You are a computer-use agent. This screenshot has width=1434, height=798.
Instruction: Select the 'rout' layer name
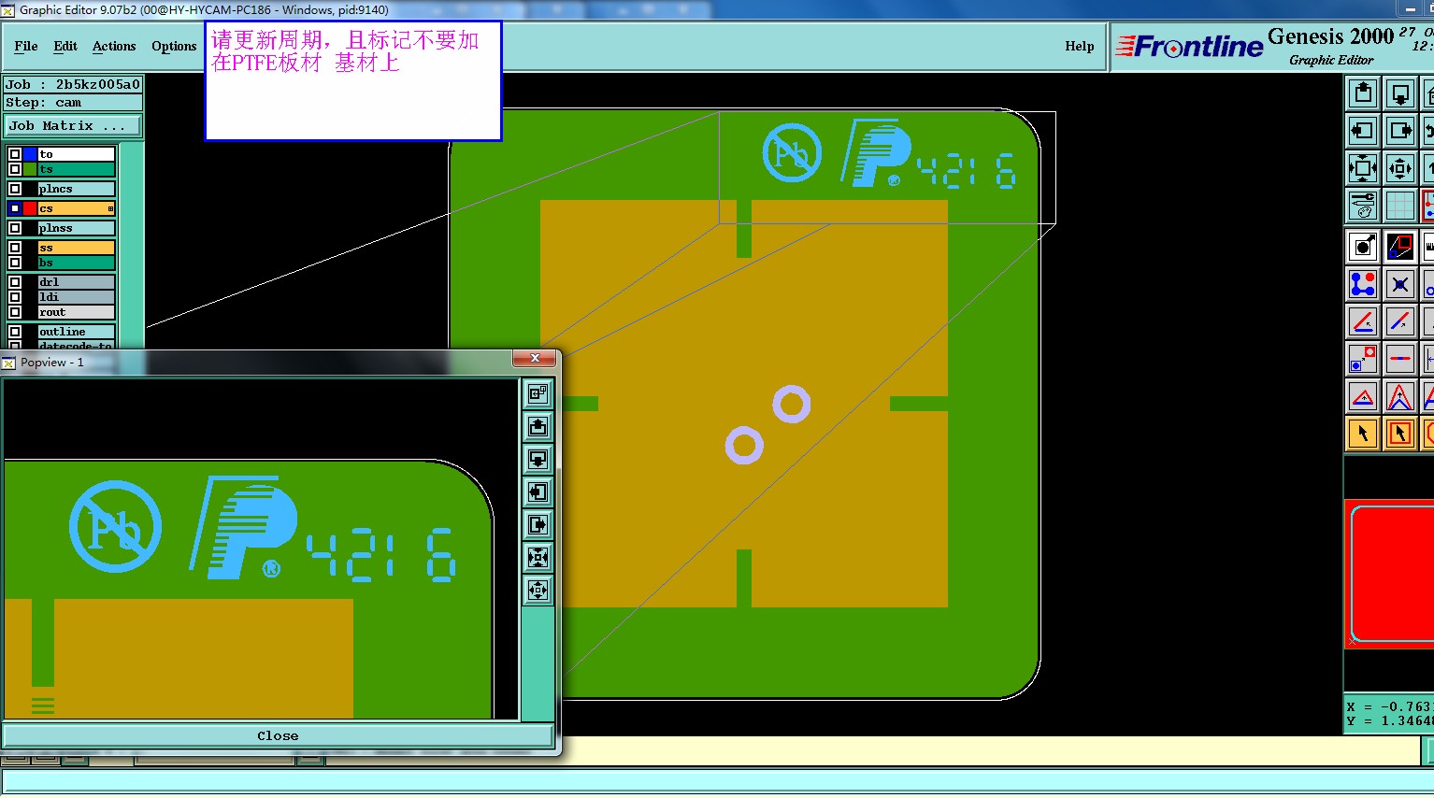(x=77, y=312)
